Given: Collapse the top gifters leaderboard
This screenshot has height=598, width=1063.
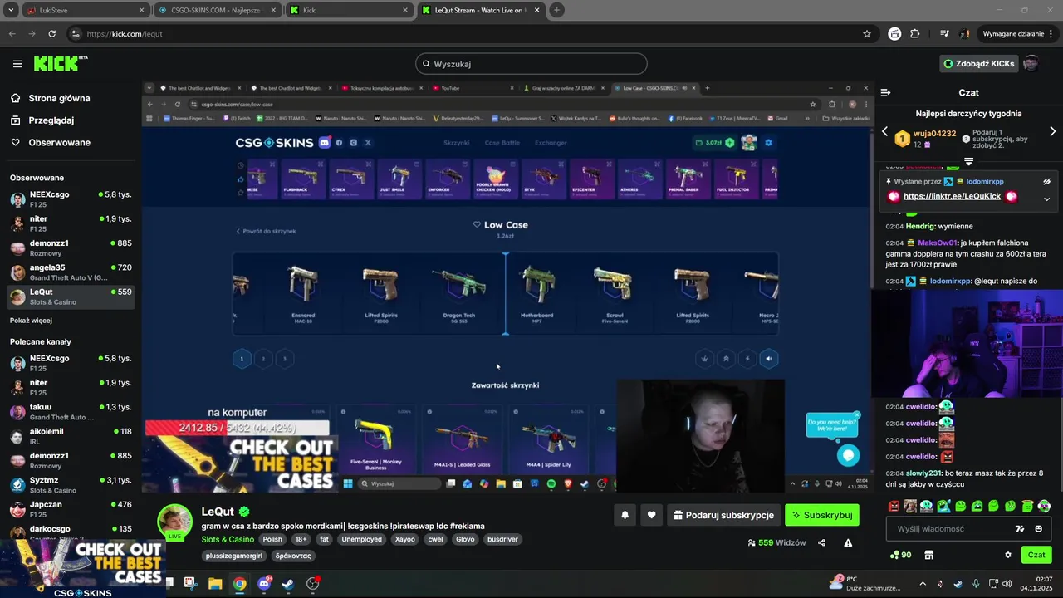Looking at the screenshot, I should tap(968, 161).
